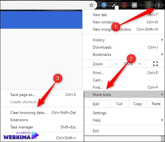Image resolution: width=165 pixels, height=142 pixels.
Task: Select Create shortcut... in submenu
Action: 42,102
